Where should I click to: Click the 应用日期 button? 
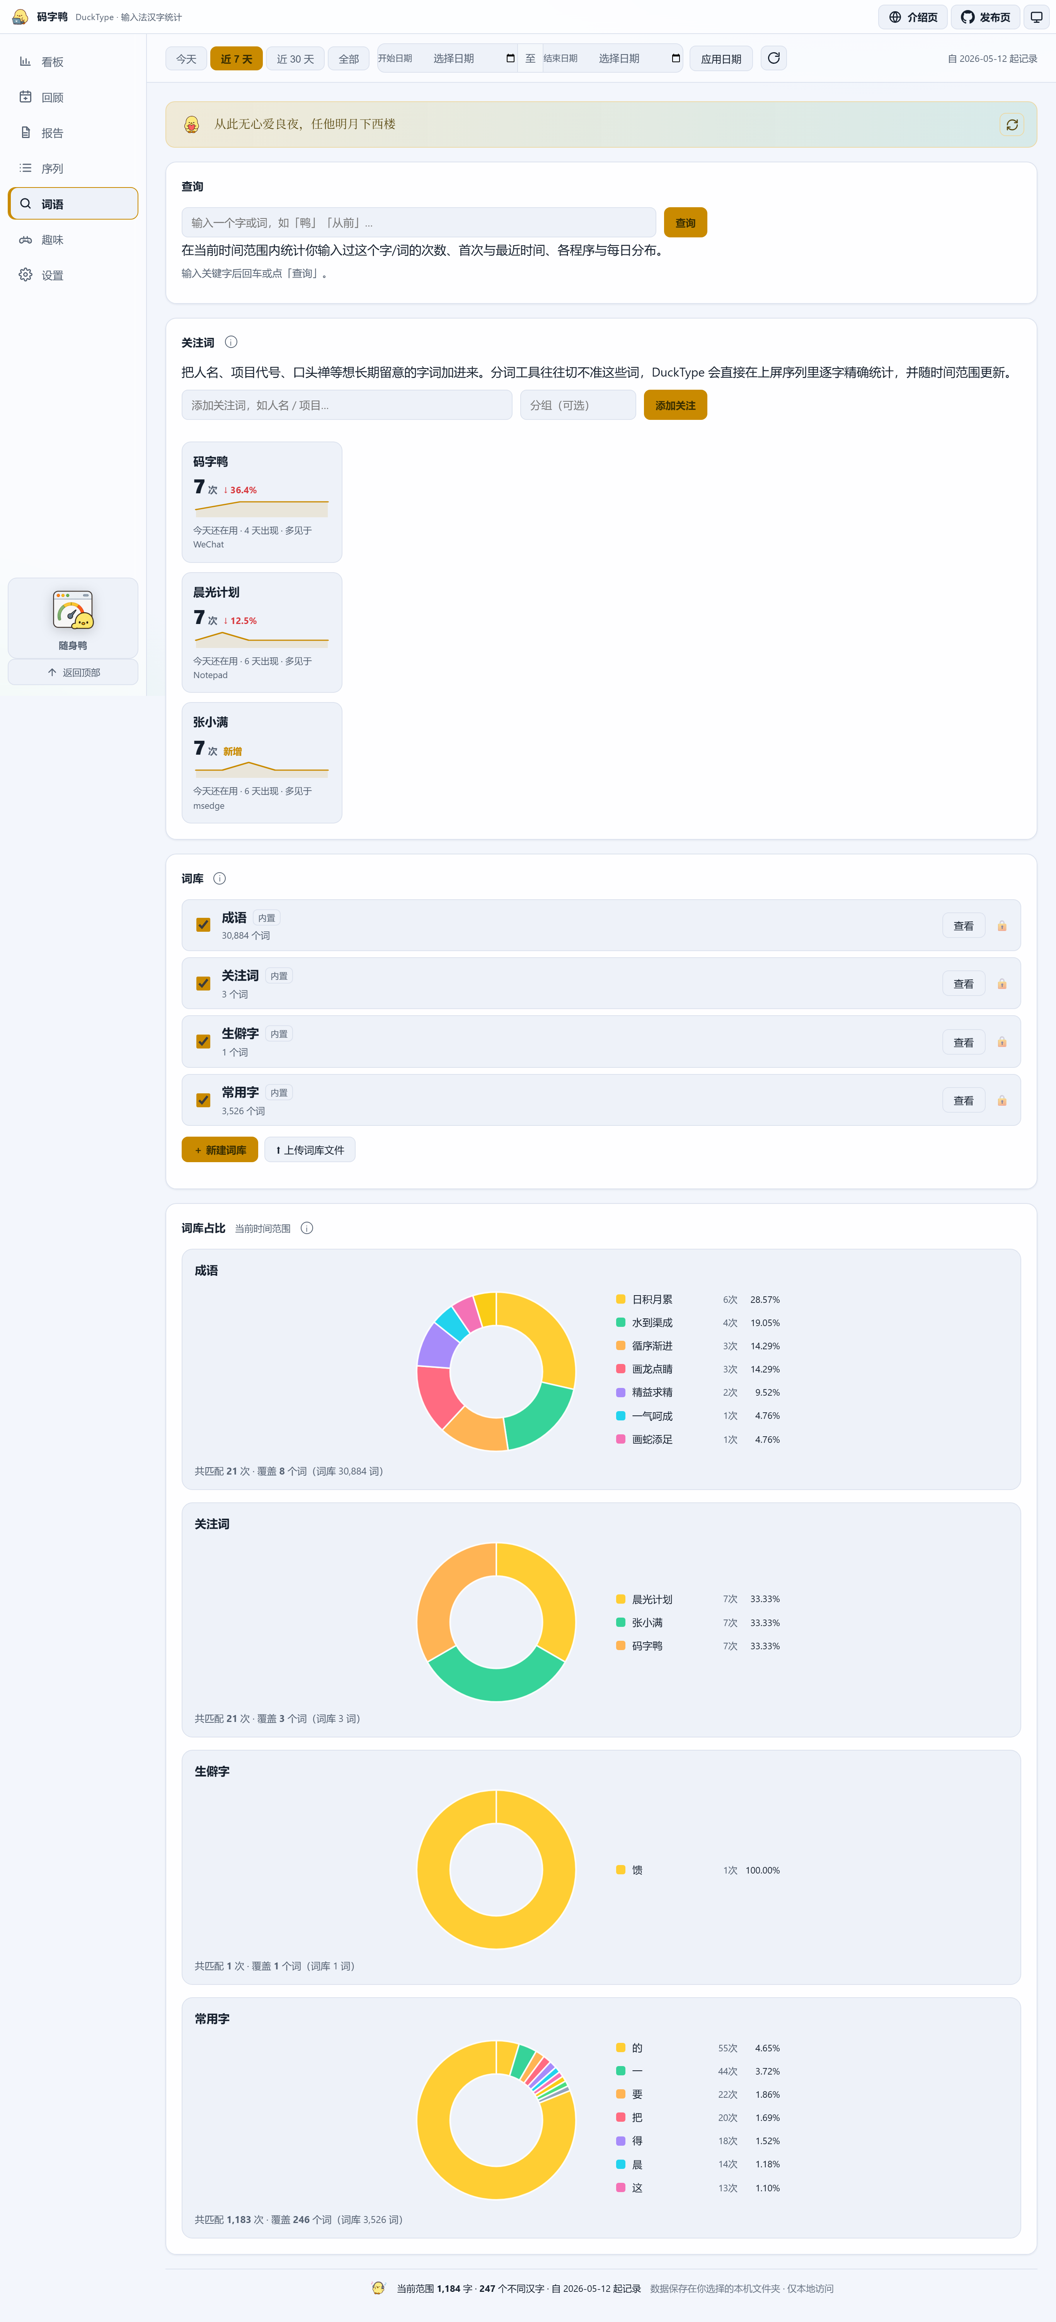(x=721, y=59)
